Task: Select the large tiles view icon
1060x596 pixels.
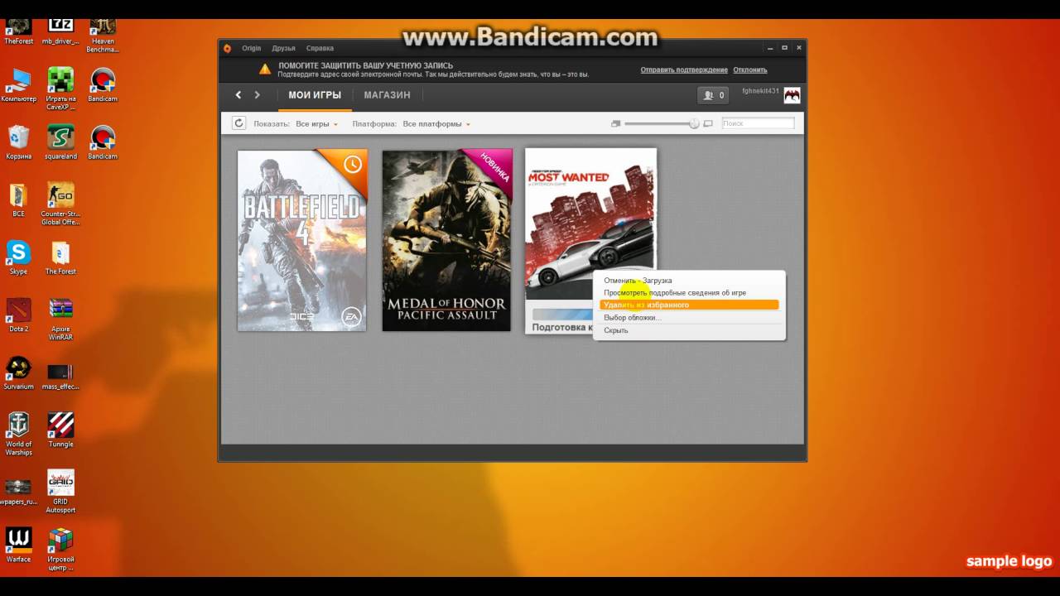Action: click(x=708, y=123)
